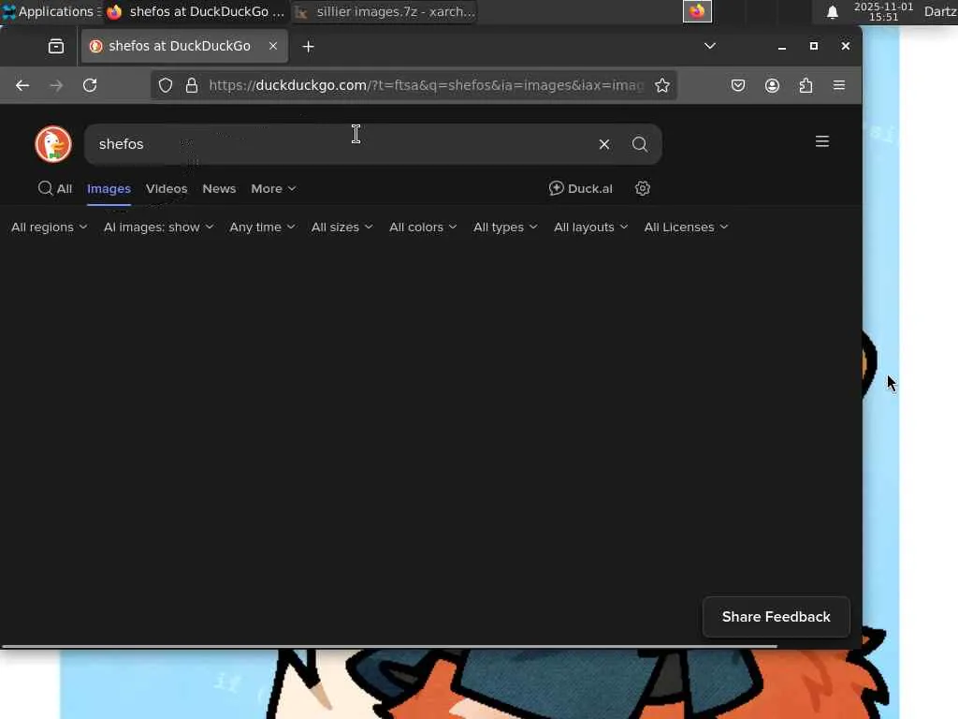Open the tracking protection shield icon
958x719 pixels.
pos(166,85)
